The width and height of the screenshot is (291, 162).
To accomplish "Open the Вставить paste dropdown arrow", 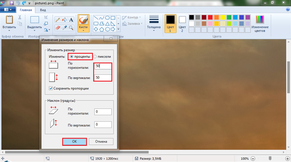I will pos(9,30).
